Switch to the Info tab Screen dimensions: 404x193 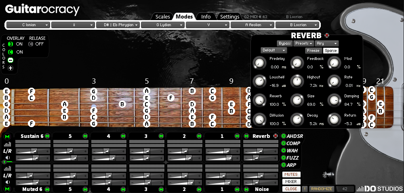[x=206, y=16]
